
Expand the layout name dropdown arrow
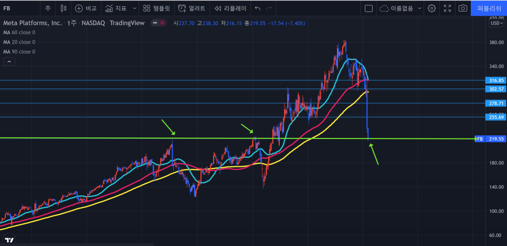coord(419,8)
